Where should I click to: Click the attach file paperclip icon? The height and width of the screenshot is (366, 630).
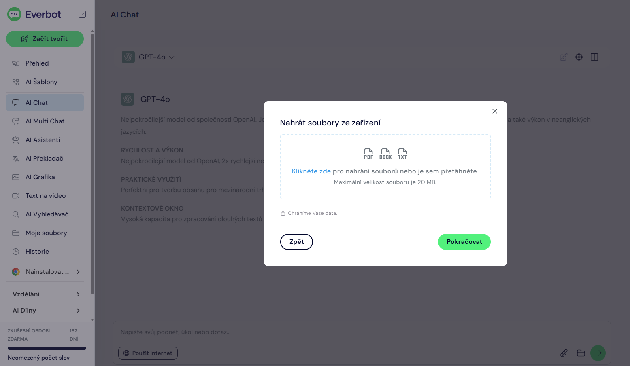[x=564, y=353]
